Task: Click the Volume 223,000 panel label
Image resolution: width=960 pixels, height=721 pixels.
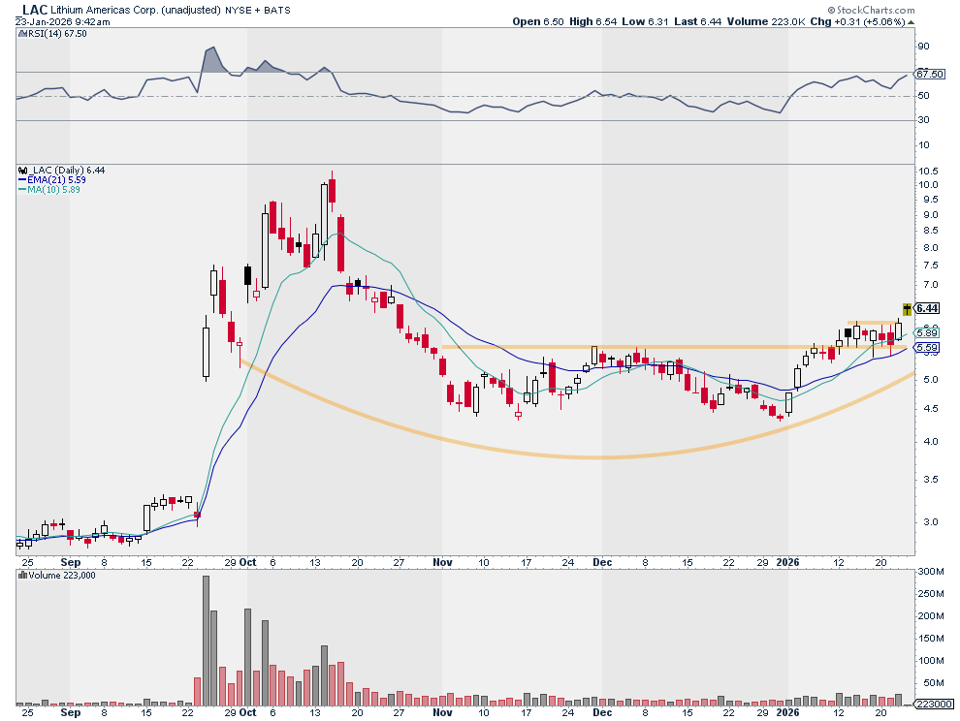Action: click(x=62, y=576)
